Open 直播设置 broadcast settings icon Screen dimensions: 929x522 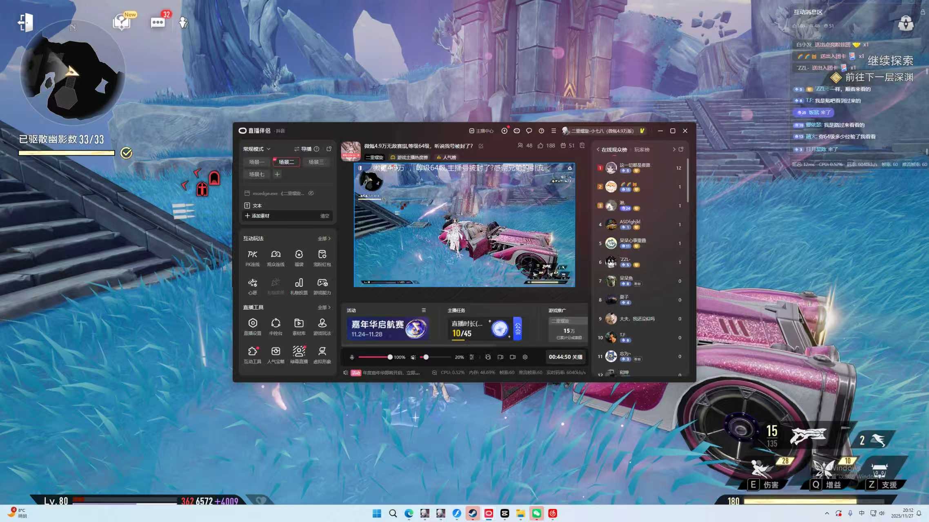click(x=252, y=327)
